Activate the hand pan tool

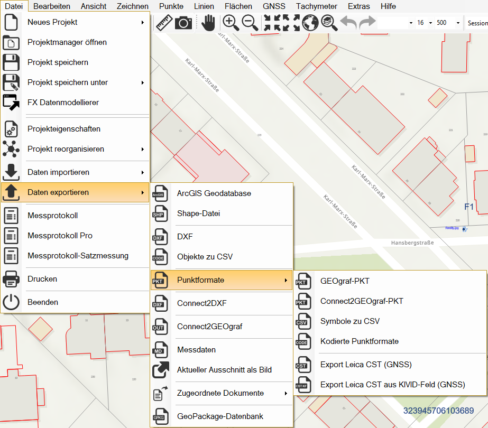coord(209,23)
